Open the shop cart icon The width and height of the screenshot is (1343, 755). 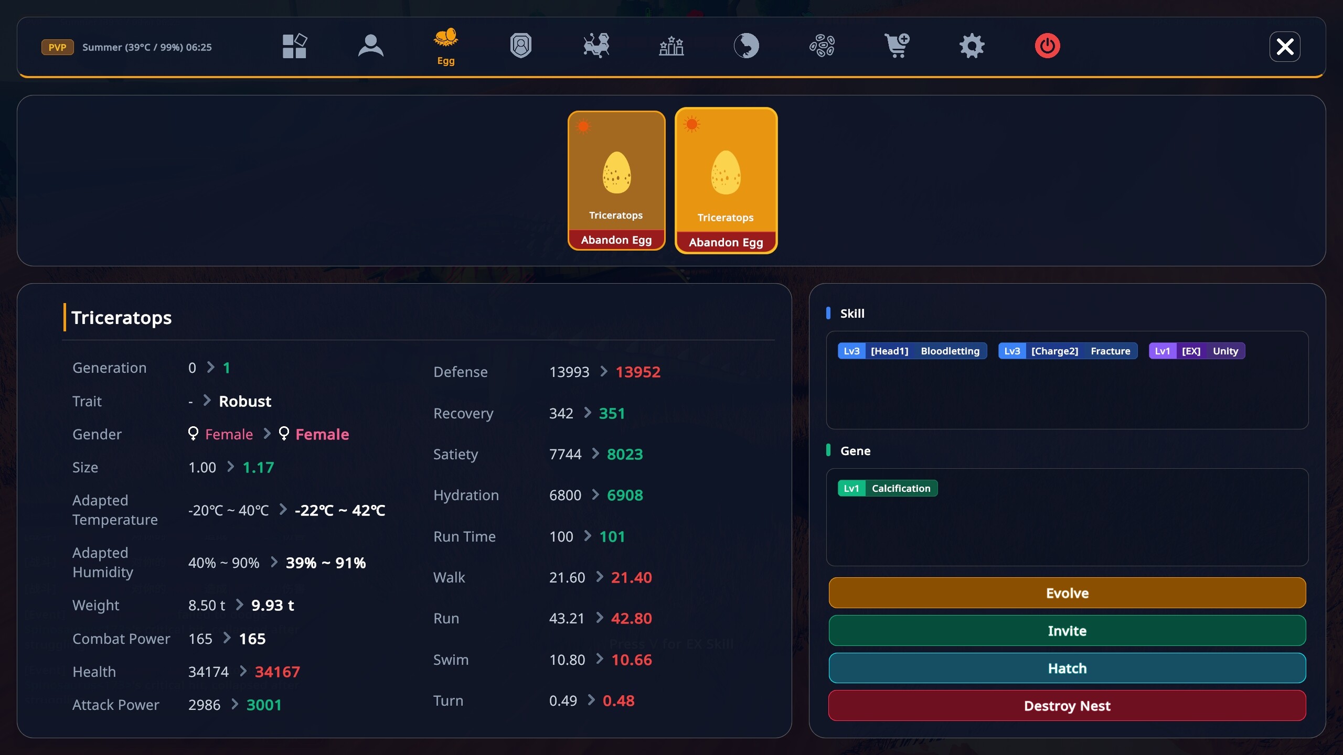(x=897, y=46)
